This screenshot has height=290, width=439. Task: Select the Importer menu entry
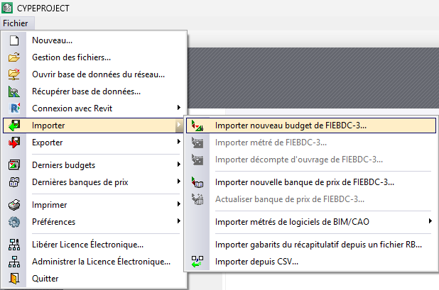93,126
